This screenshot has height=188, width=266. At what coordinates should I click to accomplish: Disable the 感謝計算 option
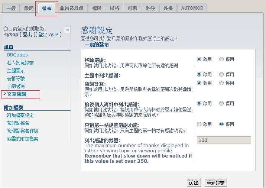click(221, 83)
